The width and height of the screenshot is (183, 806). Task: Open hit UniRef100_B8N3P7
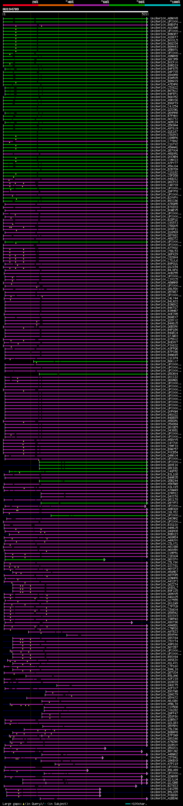pyautogui.click(x=164, y=34)
